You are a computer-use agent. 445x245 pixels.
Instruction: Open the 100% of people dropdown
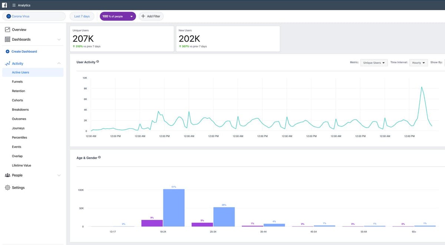click(118, 16)
